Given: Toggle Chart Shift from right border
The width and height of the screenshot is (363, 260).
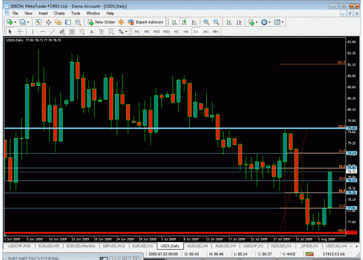Looking at the screenshot, I should click(239, 22).
